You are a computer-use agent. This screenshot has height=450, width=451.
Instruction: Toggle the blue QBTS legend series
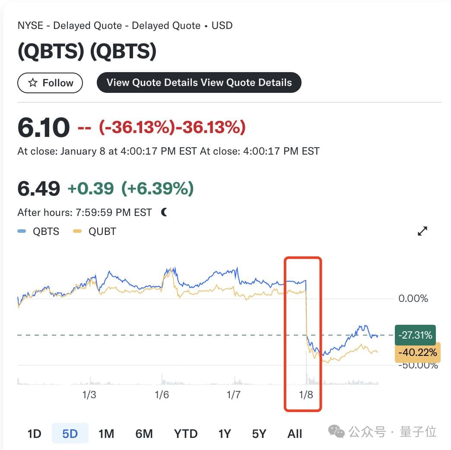[38, 231]
